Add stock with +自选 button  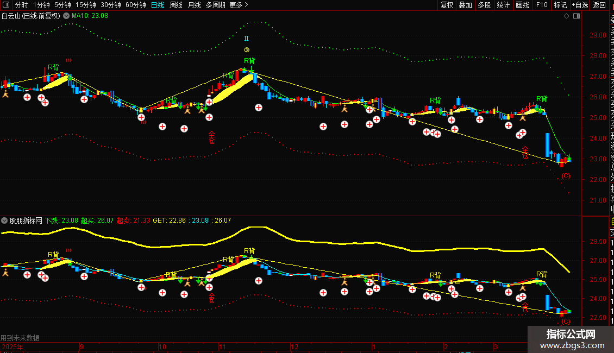580,5
